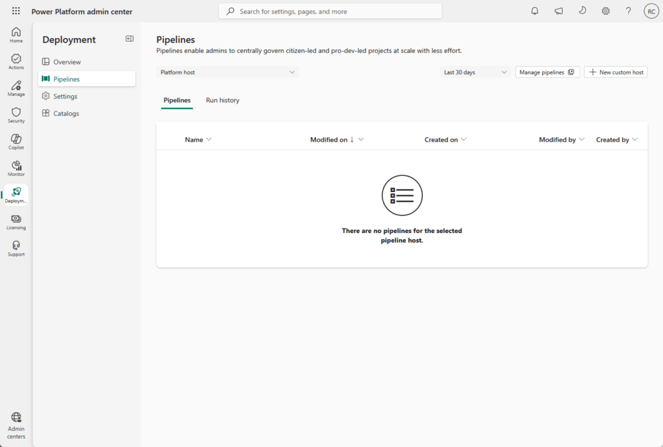Screen dimensions: 663x447
Task: Open Actions in left rail
Action: (16, 61)
